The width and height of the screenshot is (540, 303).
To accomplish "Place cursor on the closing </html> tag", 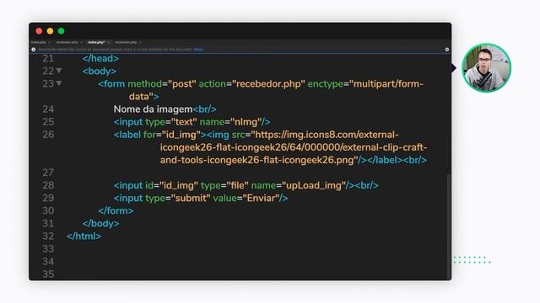I will click(x=84, y=237).
